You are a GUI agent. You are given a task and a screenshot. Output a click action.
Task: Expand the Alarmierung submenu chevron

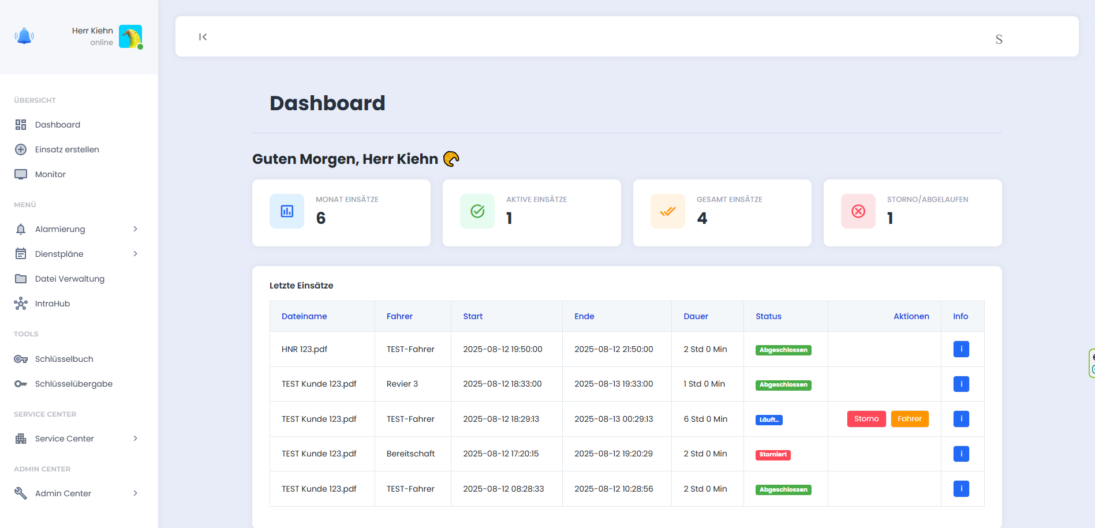tap(136, 229)
